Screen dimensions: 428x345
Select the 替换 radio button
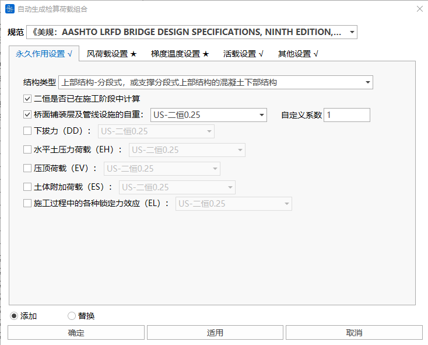point(72,316)
